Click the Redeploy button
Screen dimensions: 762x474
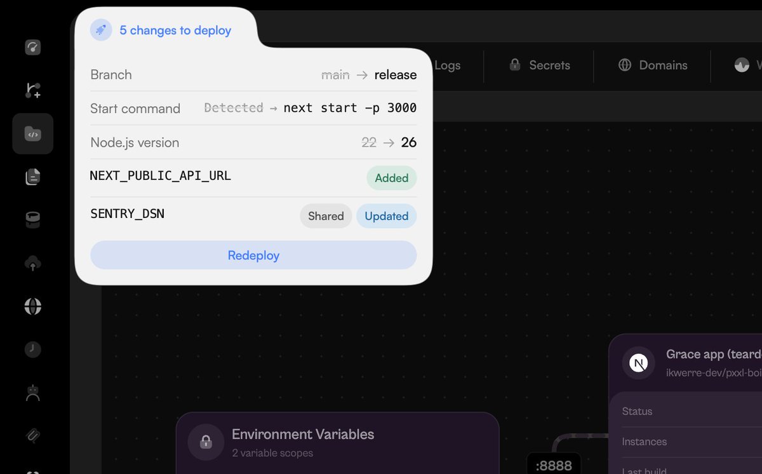pos(253,255)
